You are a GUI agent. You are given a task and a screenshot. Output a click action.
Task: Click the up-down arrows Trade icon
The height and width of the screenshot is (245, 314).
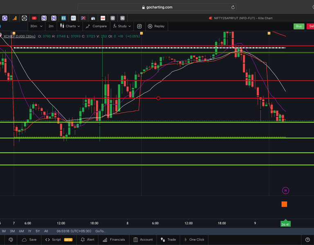[163, 240]
